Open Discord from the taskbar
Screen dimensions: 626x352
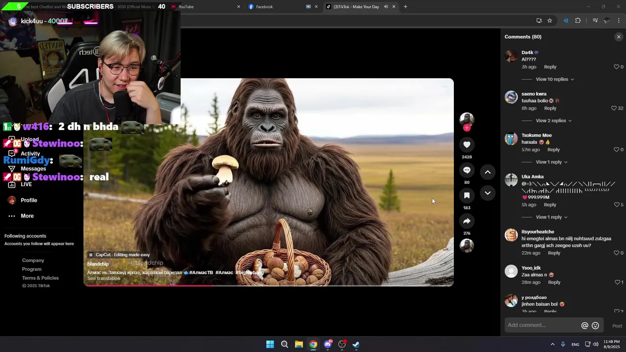point(328,344)
